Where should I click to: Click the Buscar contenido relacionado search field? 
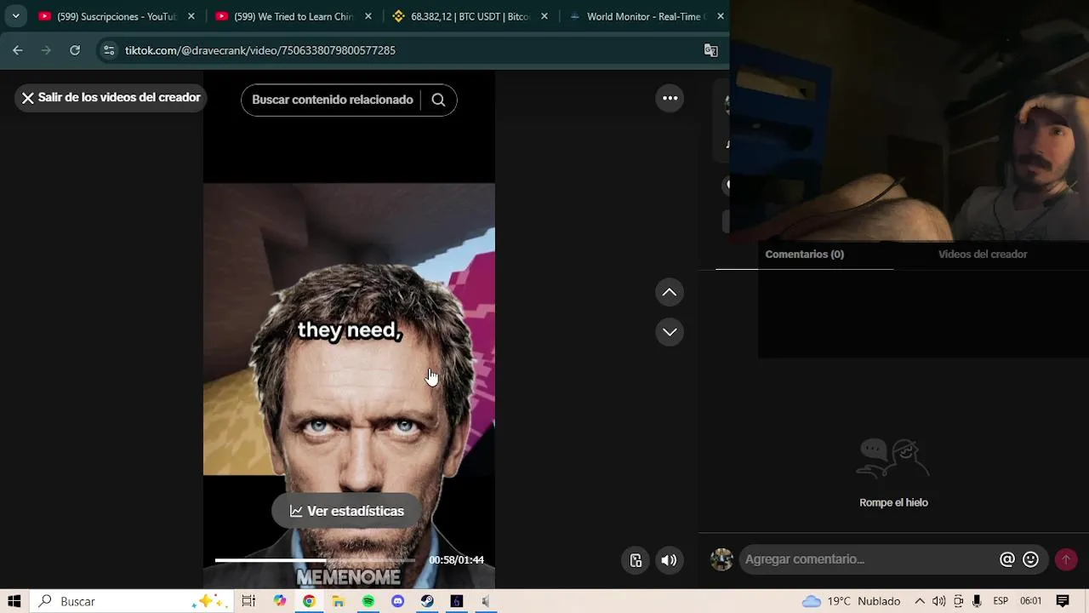(333, 100)
